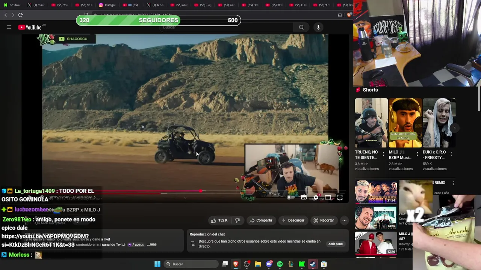
Task: Open options for the TRUENO short
Action: pyautogui.click(x=383, y=154)
